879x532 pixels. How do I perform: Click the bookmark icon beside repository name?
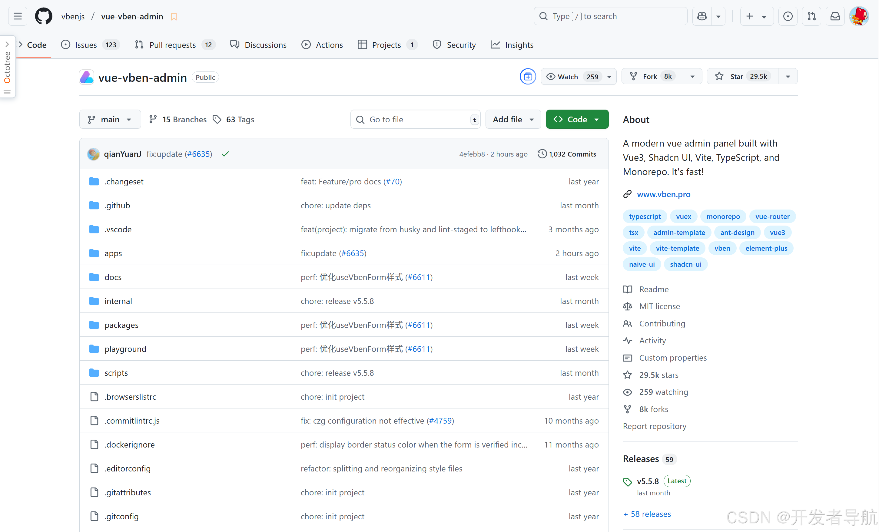point(174,16)
